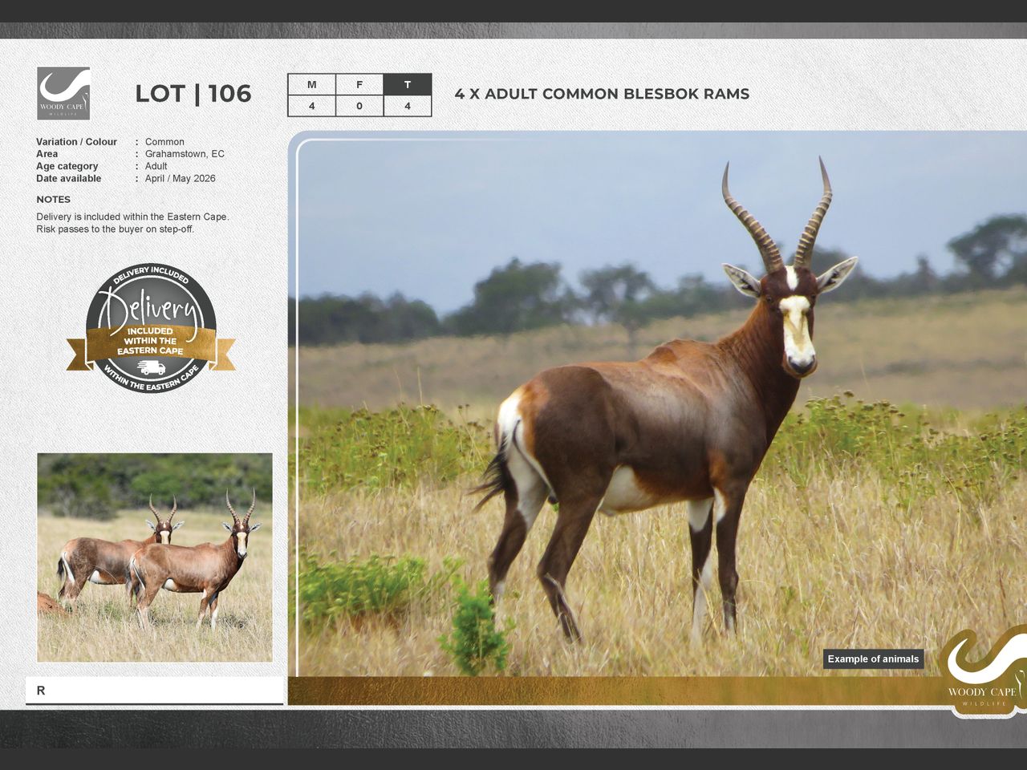Image resolution: width=1027 pixels, height=770 pixels.
Task: Select the Variation / Colour label
Action: (76, 142)
